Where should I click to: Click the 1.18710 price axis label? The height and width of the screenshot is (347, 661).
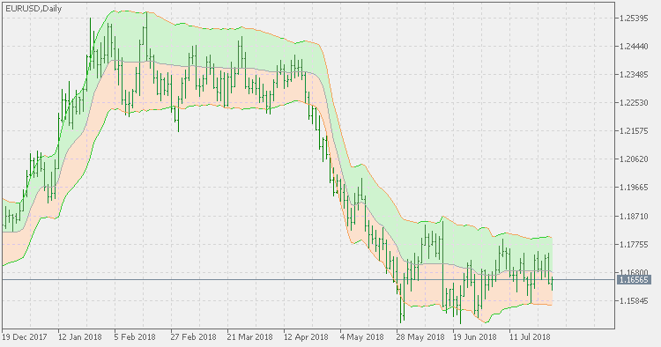tap(634, 216)
